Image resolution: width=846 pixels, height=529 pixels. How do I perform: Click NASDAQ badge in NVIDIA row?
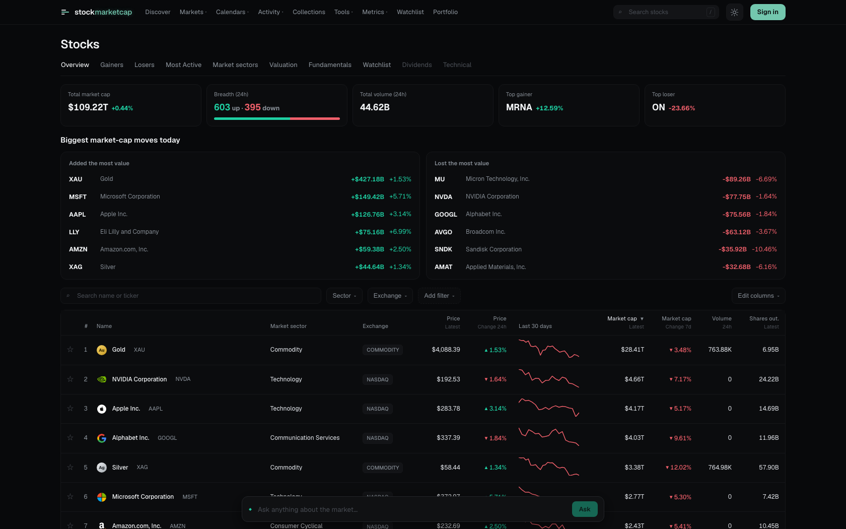point(378,379)
